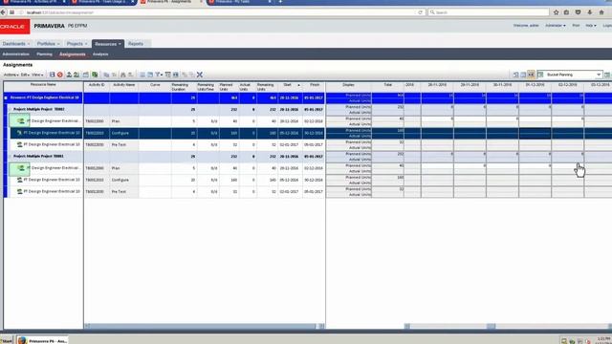Screen dimensions: 612x344
Task: Click assignment icon in T8002000 Plan row
Action: [x=20, y=121]
